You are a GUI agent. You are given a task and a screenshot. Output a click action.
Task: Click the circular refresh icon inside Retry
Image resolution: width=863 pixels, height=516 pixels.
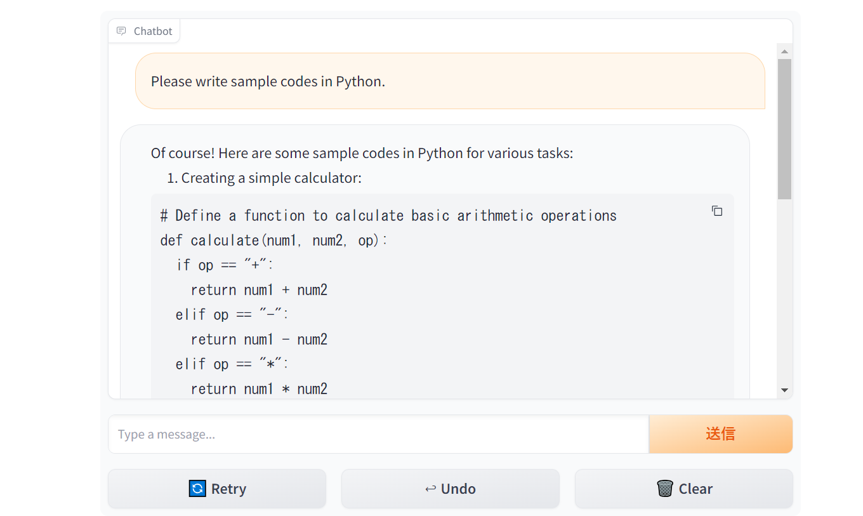pyautogui.click(x=196, y=489)
